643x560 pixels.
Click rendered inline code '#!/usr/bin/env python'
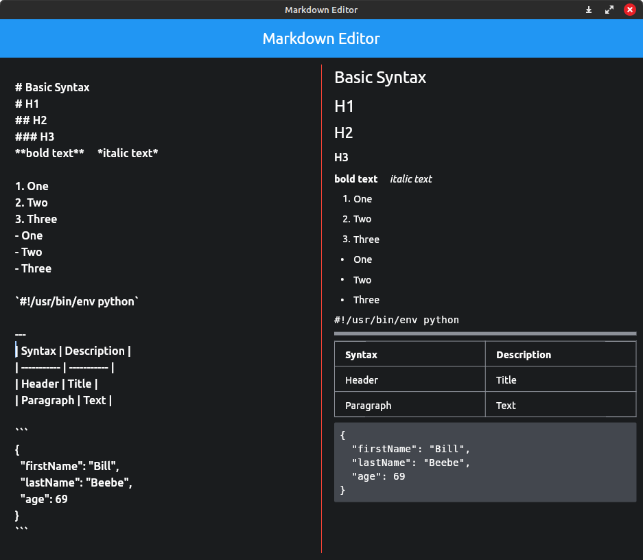pyautogui.click(x=397, y=320)
